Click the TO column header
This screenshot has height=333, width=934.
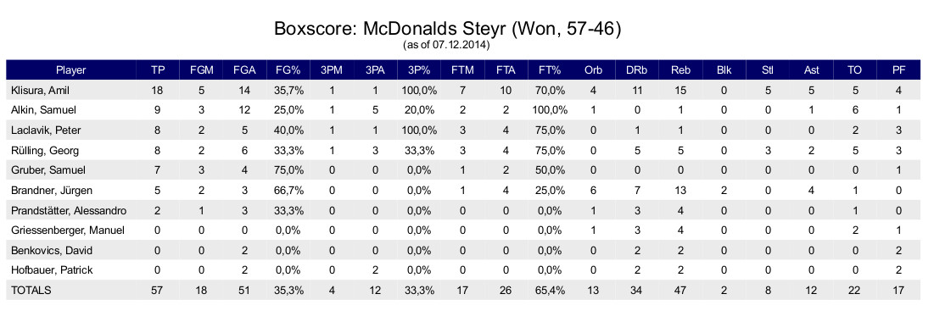855,70
